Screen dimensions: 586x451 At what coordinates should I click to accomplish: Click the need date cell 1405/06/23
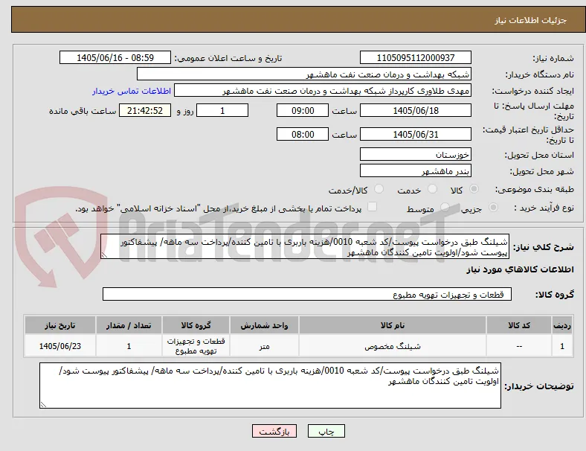click(x=60, y=346)
